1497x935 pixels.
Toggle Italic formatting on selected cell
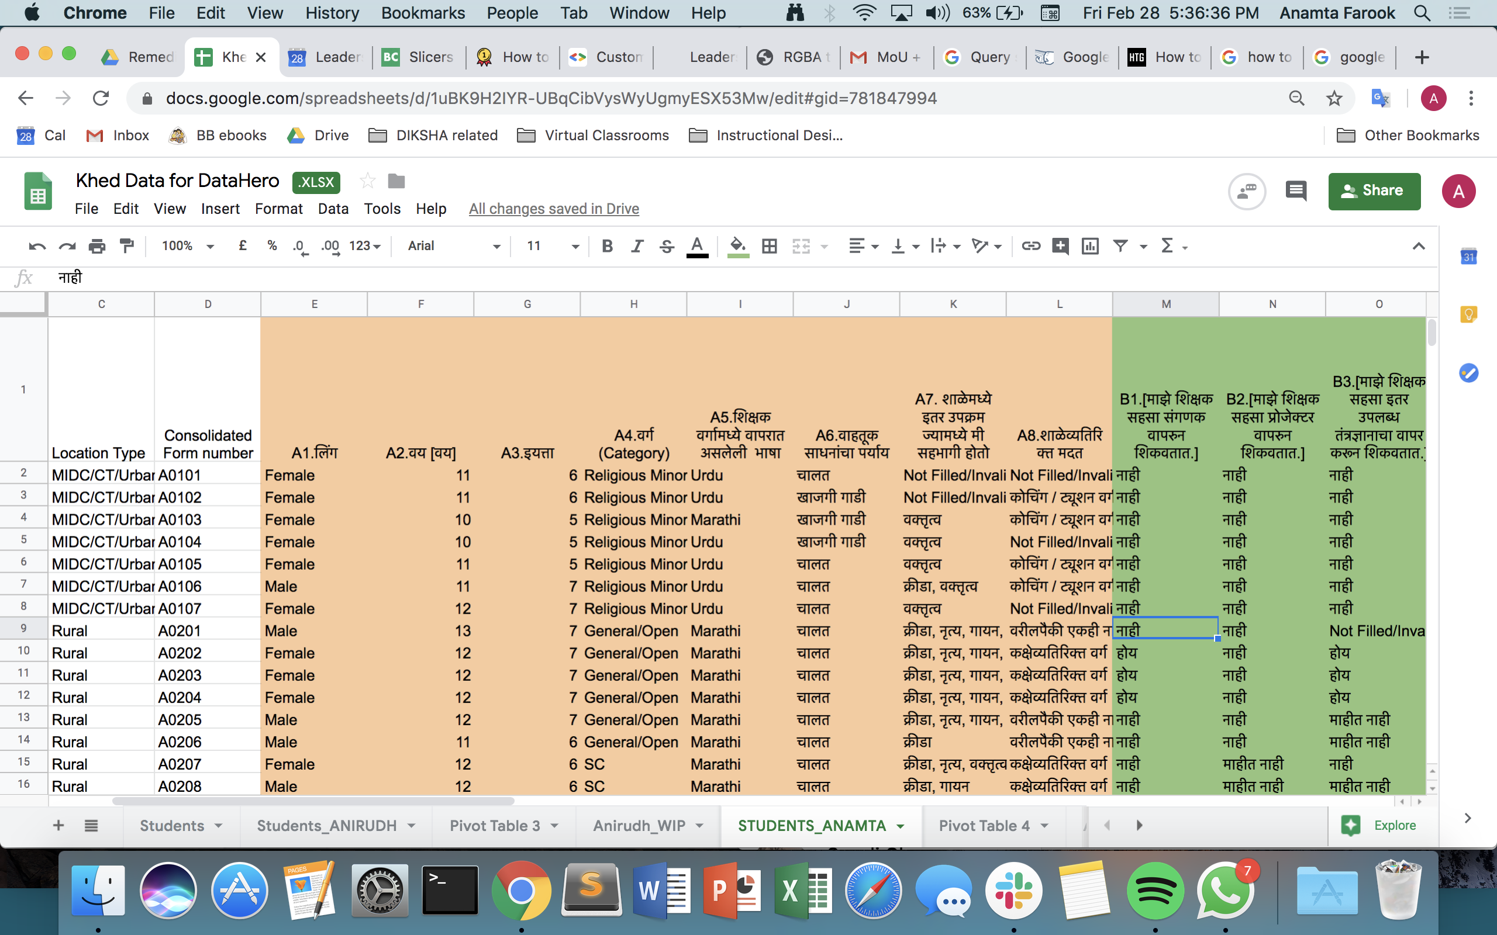638,247
